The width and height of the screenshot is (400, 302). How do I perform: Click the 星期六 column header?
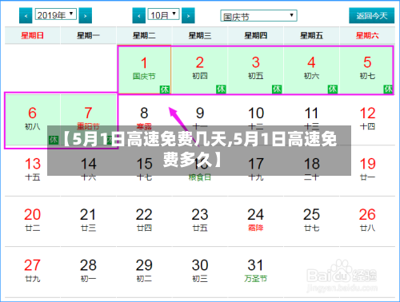tap(367, 35)
